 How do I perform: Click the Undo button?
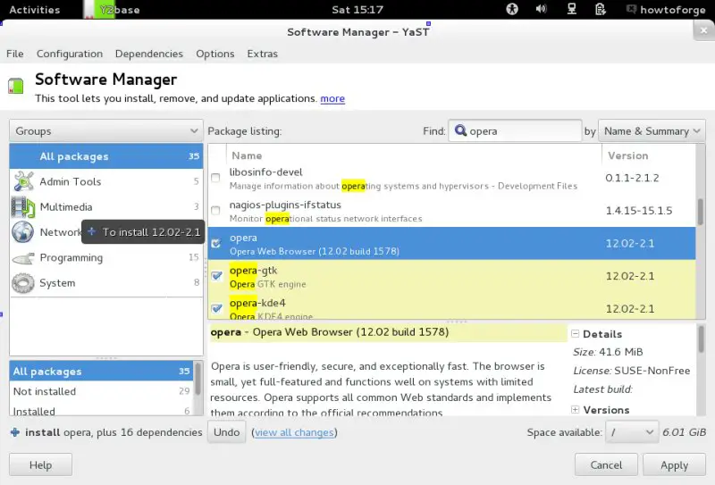[227, 432]
